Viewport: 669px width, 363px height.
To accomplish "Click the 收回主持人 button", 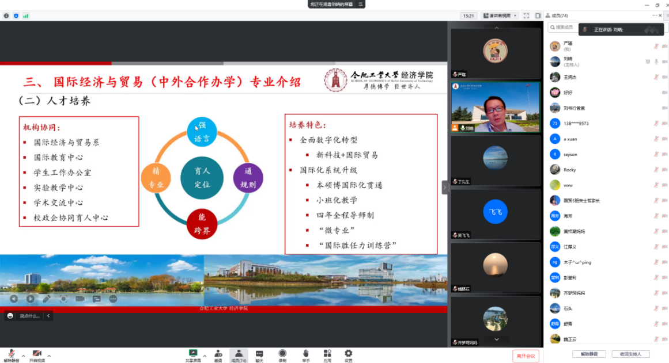I will (x=630, y=354).
